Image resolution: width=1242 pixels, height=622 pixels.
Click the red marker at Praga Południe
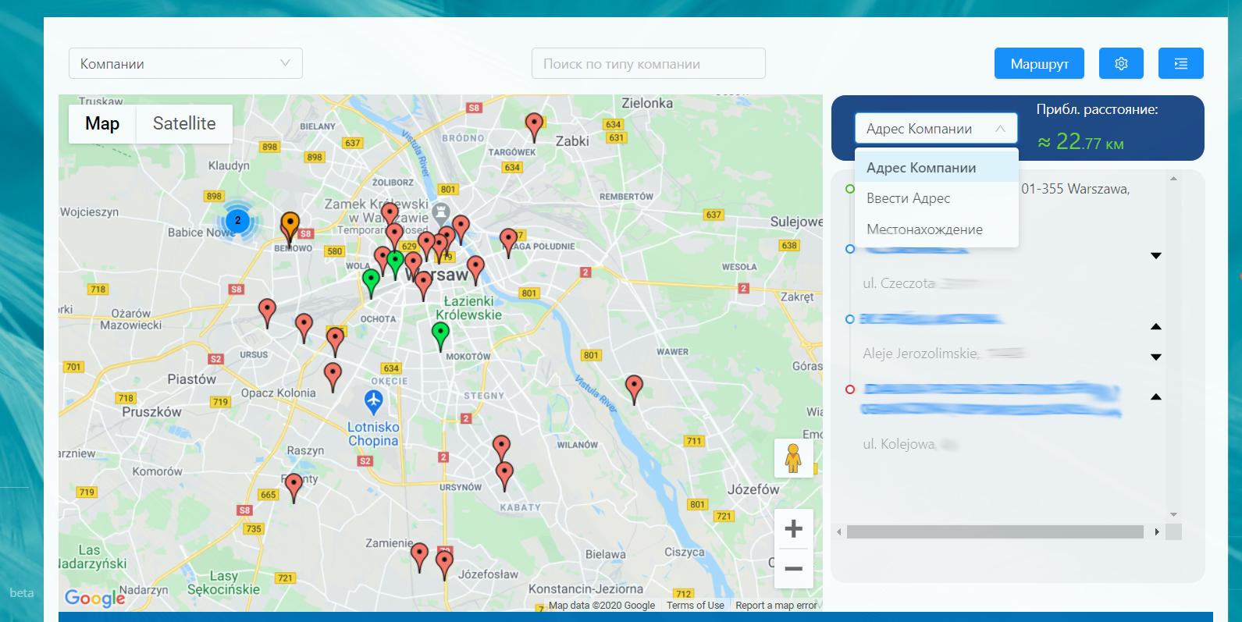pos(508,243)
